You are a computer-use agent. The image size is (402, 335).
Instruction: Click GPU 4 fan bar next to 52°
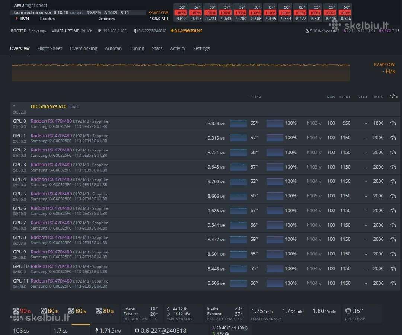275,182
